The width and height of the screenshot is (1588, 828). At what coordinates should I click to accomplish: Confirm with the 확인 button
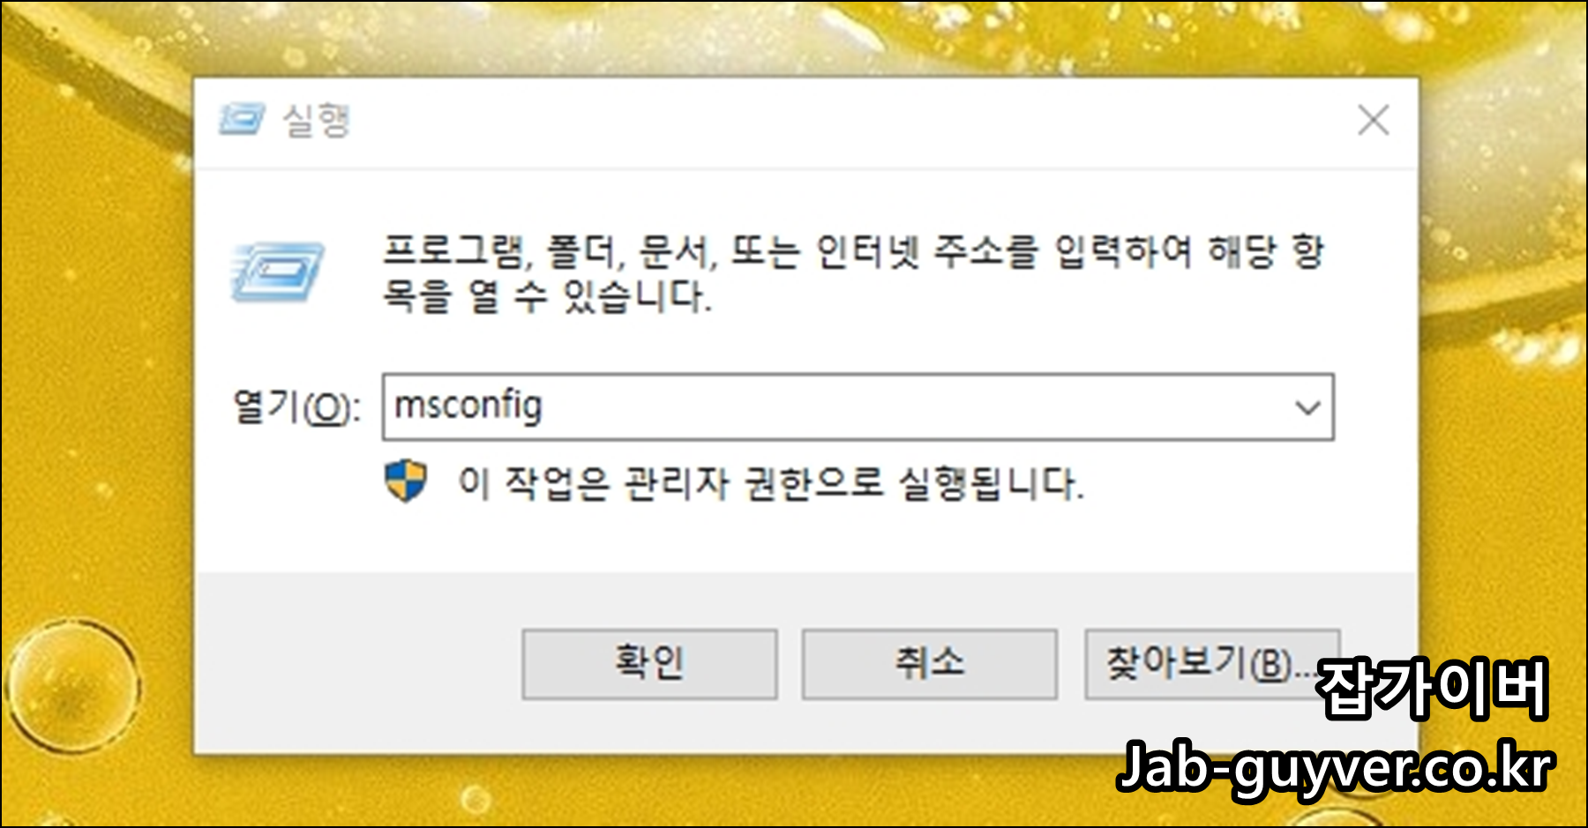[649, 664]
